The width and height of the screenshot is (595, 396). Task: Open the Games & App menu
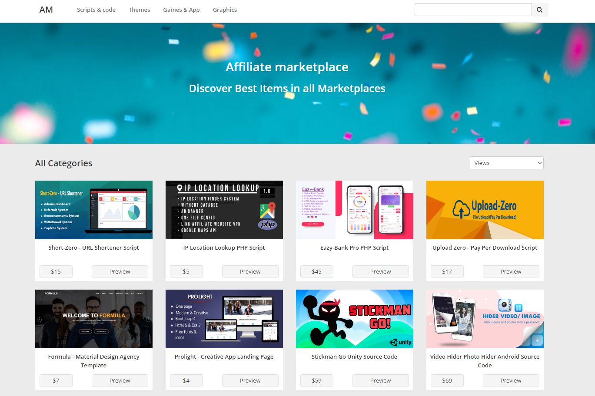coord(181,10)
